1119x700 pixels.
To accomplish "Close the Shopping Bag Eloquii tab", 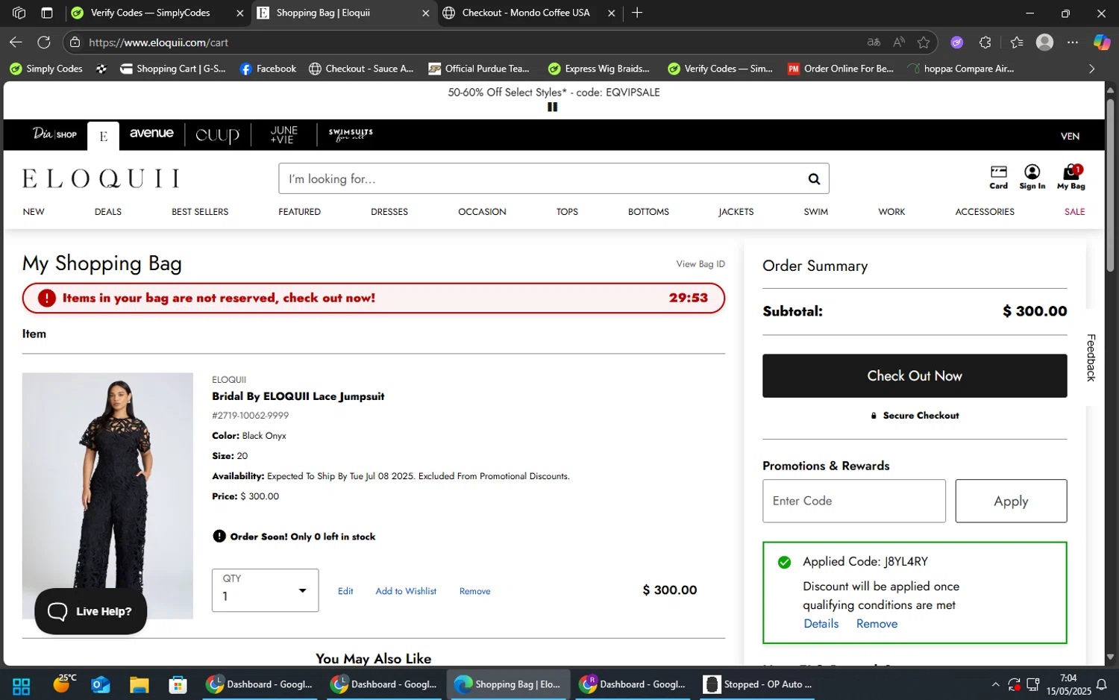I will (425, 13).
